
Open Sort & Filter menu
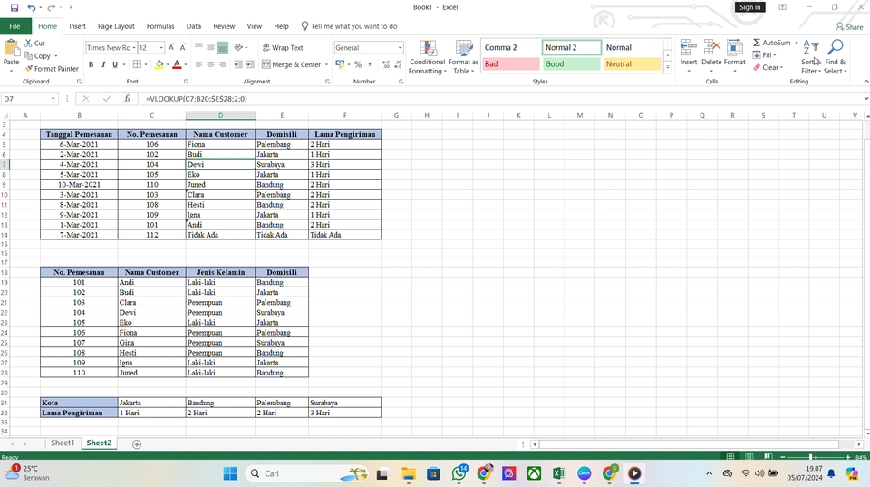click(x=810, y=56)
